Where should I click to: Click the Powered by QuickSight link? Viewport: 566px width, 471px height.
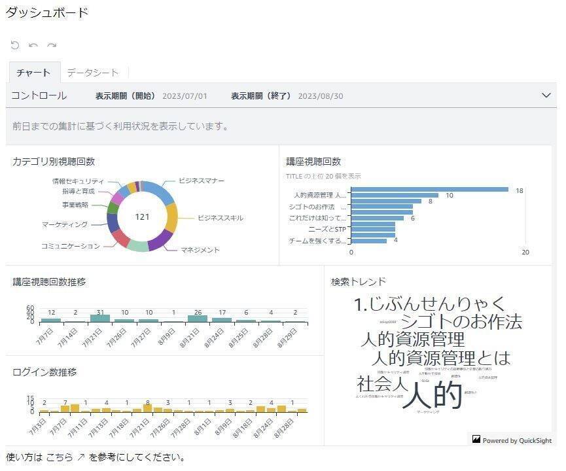(x=517, y=440)
